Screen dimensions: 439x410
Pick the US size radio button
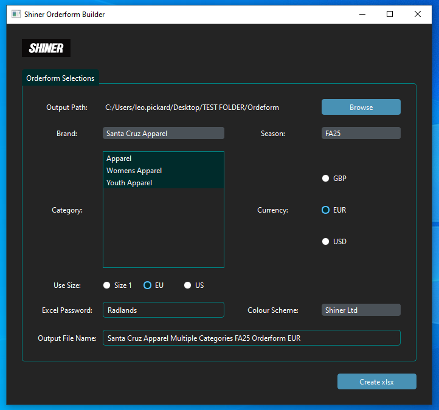(x=188, y=285)
